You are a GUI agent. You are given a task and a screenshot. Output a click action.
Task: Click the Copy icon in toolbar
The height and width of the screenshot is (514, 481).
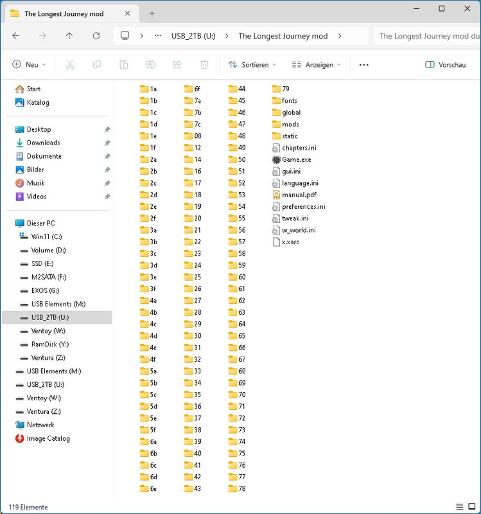click(x=97, y=65)
